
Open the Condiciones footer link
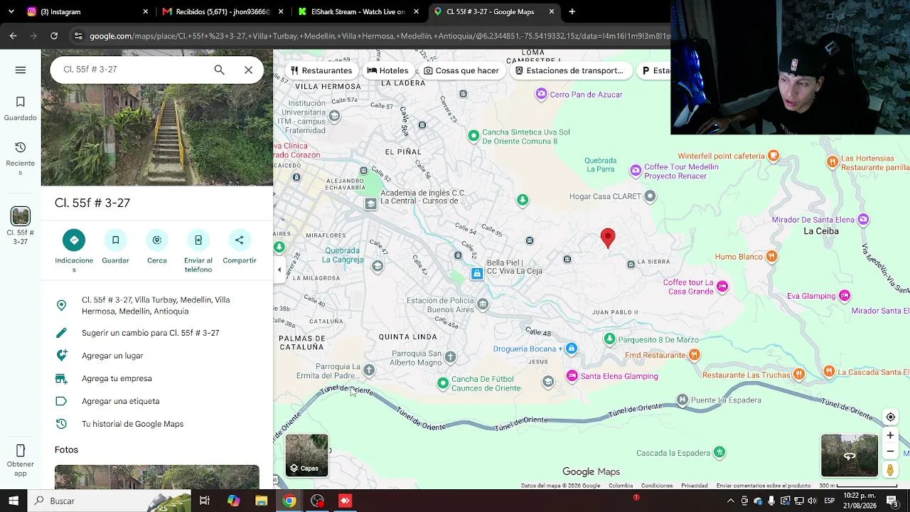click(657, 486)
